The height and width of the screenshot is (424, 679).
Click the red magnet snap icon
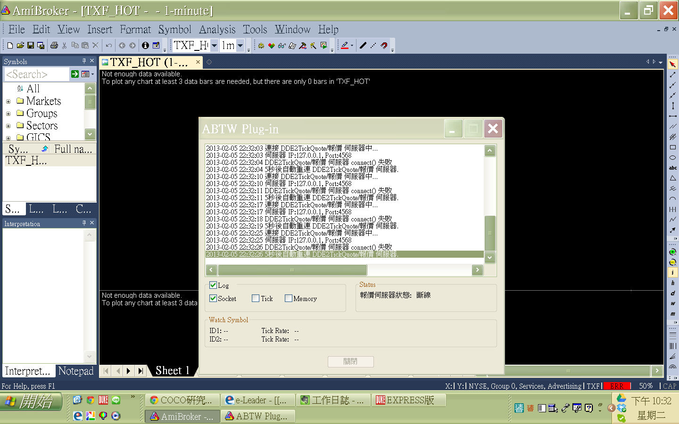pos(384,46)
